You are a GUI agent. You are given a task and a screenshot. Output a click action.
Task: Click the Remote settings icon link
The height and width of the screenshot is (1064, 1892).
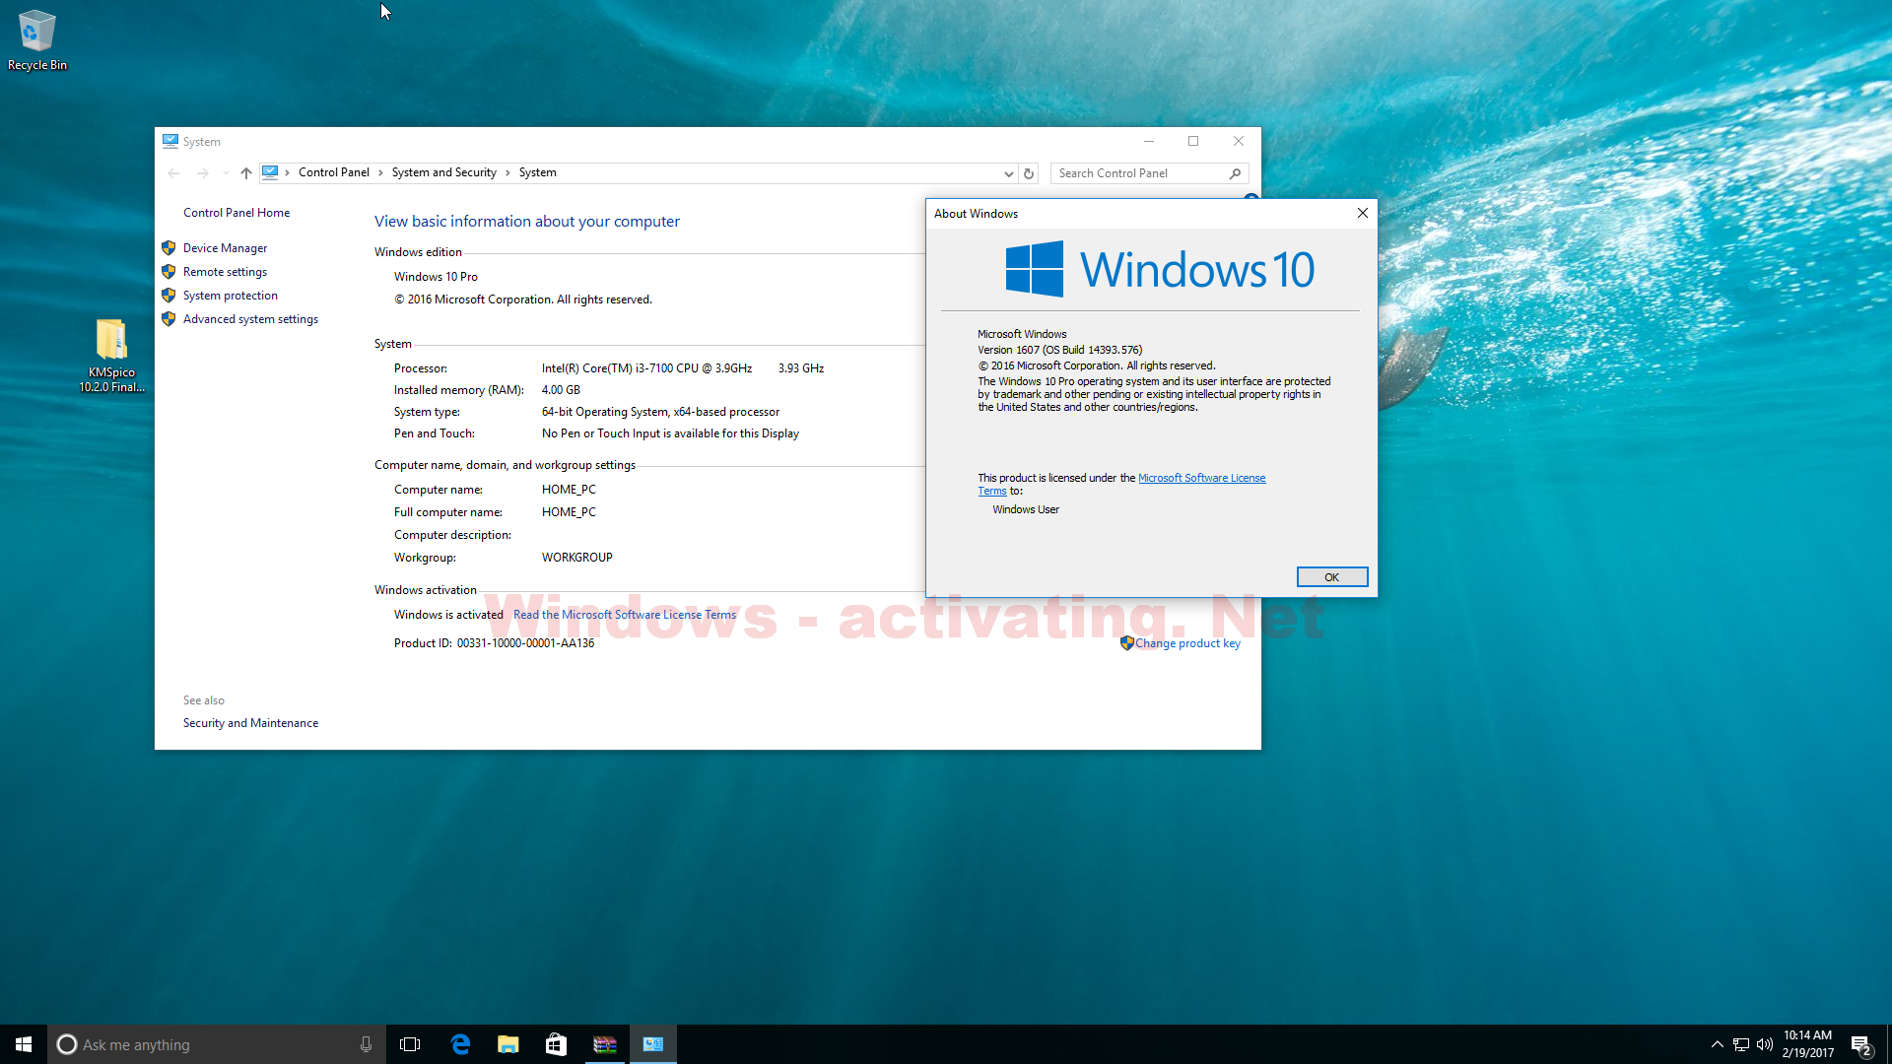(x=224, y=270)
